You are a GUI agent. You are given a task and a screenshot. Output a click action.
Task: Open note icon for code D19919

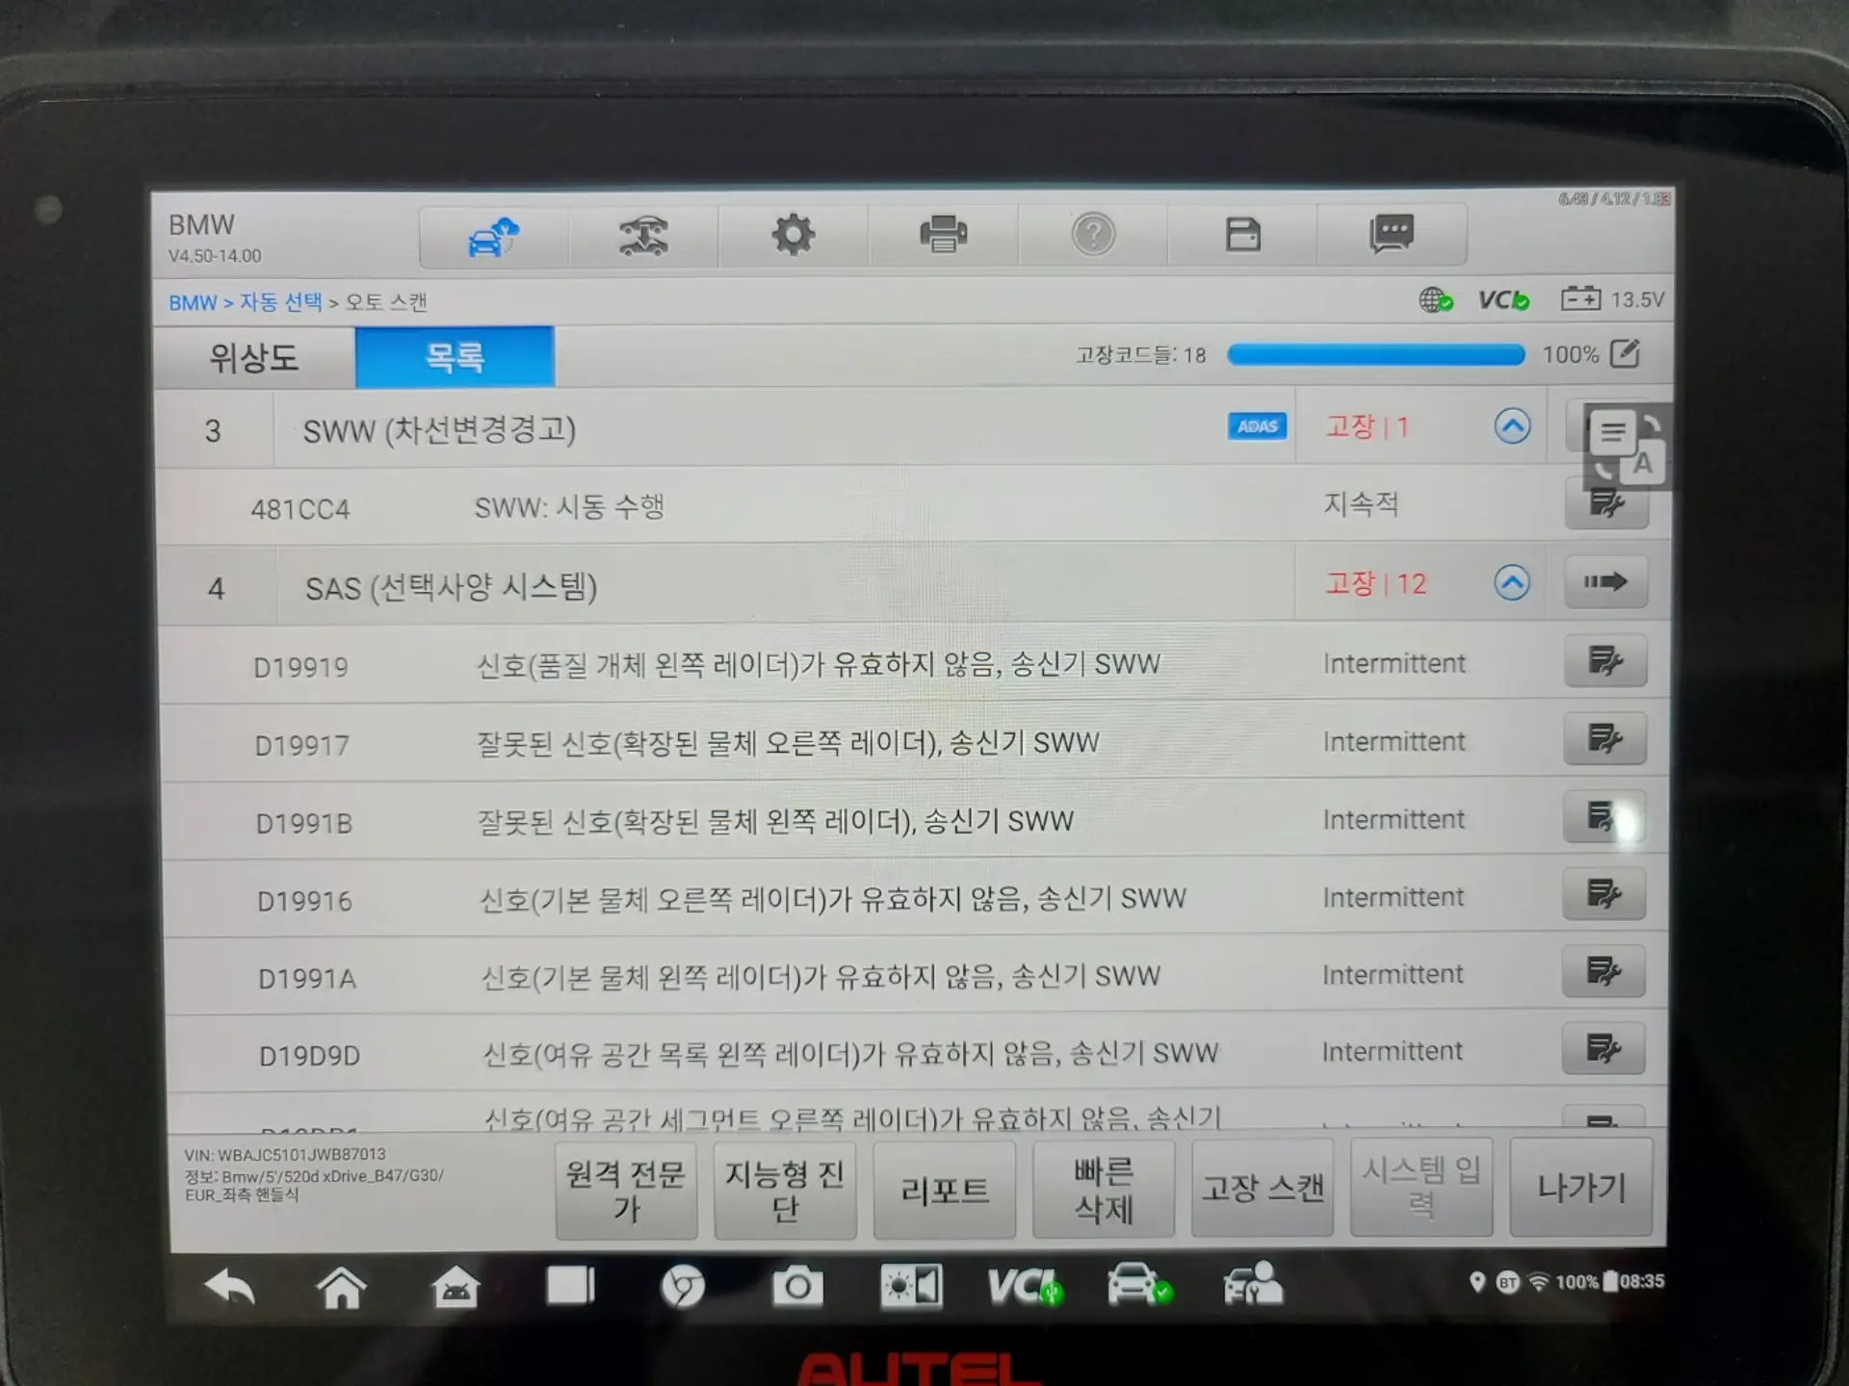[x=1605, y=660]
